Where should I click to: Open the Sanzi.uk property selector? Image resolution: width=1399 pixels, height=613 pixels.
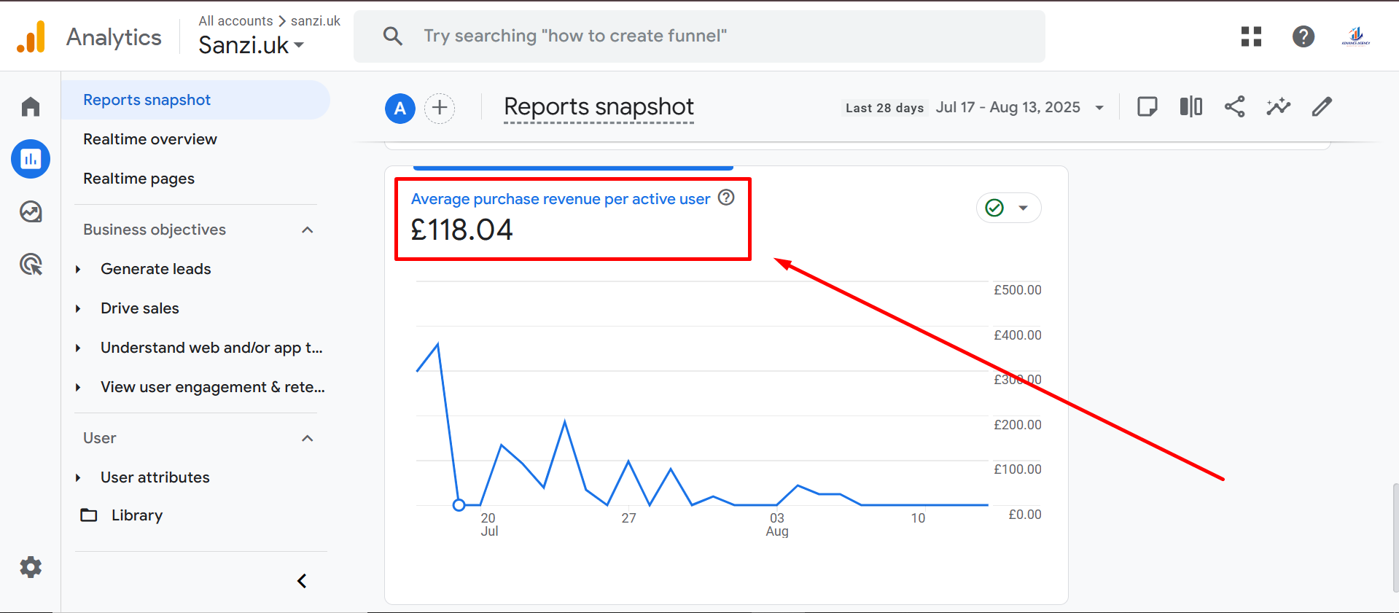[251, 45]
